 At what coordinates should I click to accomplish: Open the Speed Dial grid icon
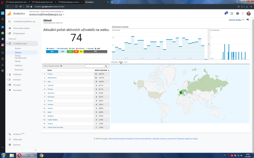coord(21,7)
